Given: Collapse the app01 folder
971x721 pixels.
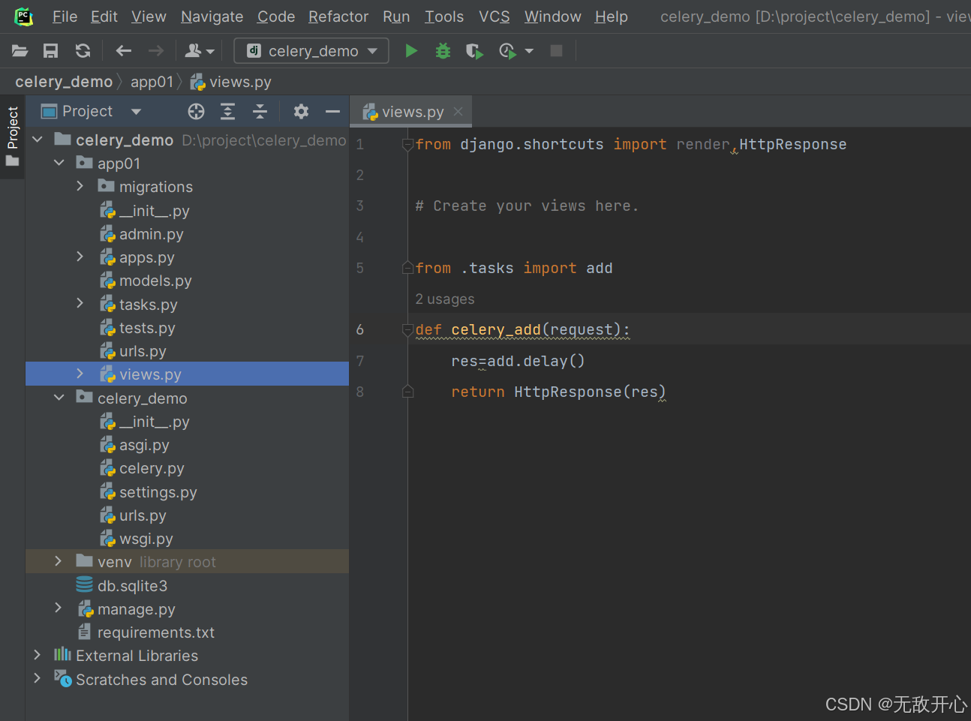Looking at the screenshot, I should 59,163.
